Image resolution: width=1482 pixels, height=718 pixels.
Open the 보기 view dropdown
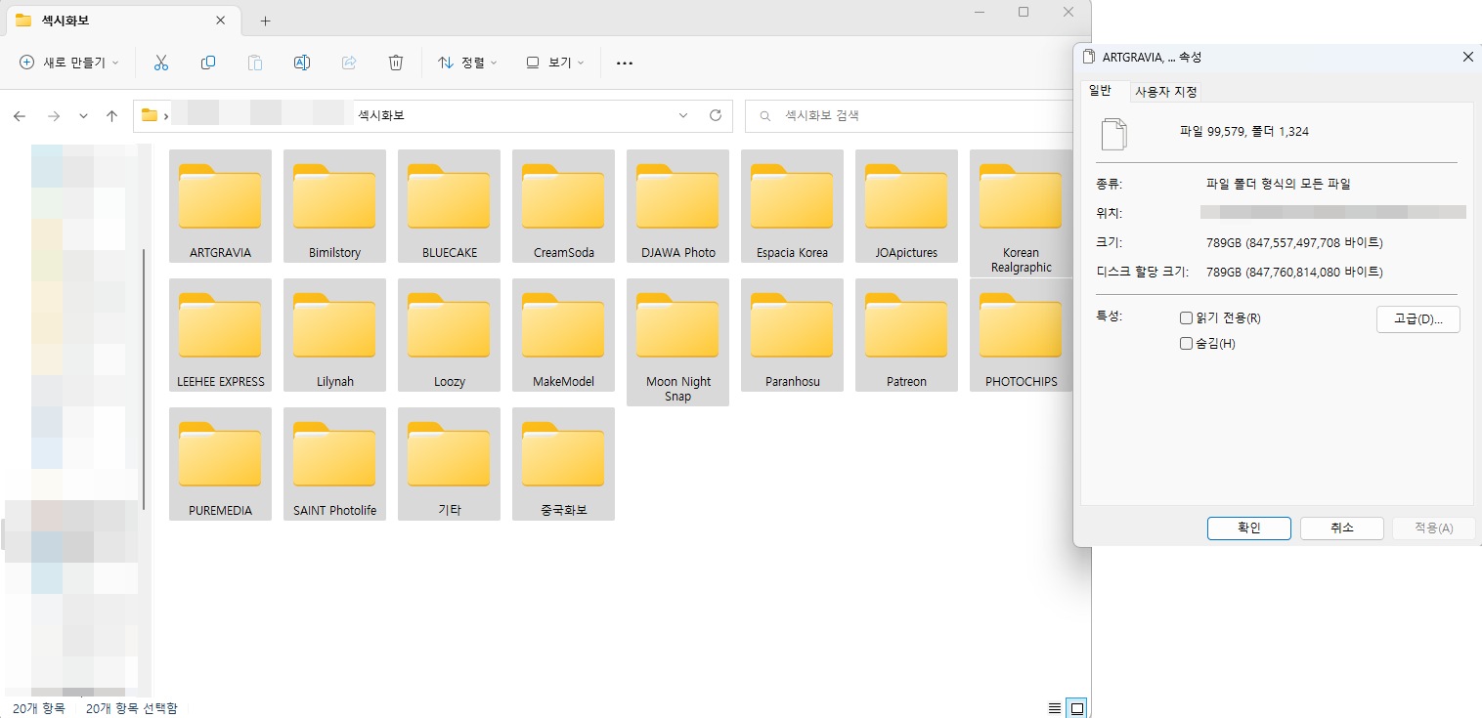click(555, 63)
